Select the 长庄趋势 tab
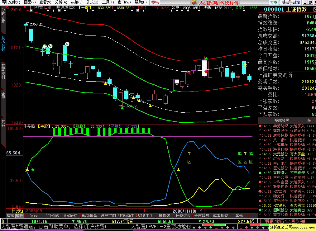 pyautogui.click(x=202, y=216)
